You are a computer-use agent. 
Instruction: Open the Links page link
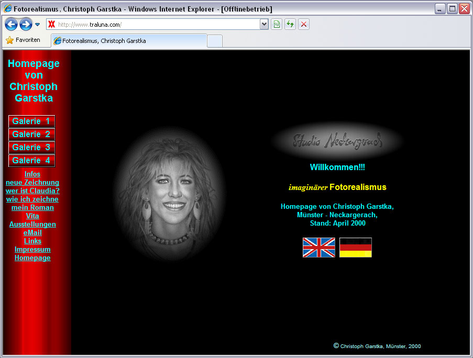pos(32,241)
